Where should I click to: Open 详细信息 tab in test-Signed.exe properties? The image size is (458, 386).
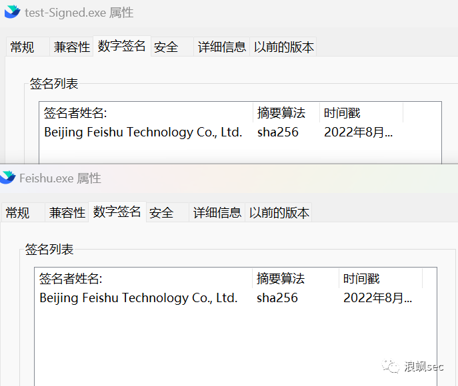(222, 47)
